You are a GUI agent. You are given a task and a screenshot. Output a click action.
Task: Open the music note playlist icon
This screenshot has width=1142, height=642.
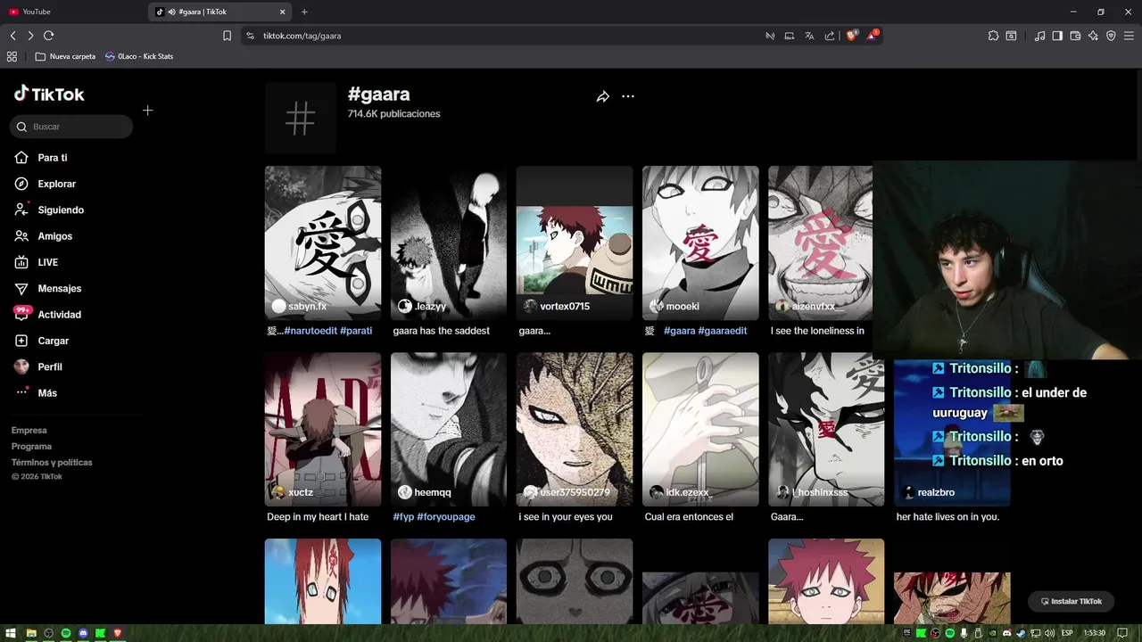[1039, 36]
